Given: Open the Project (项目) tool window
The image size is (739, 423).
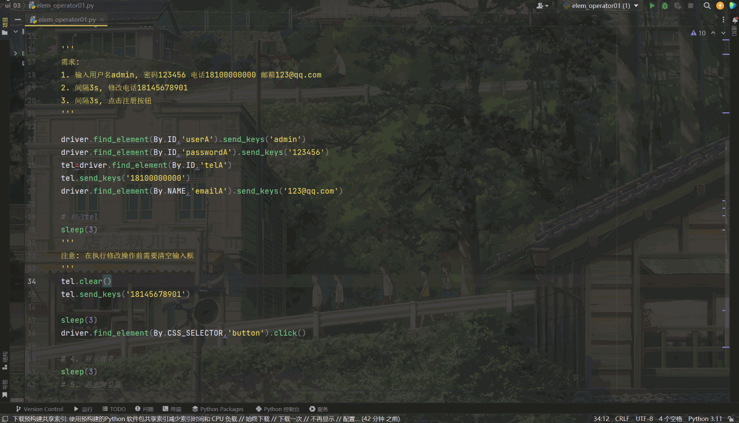Looking at the screenshot, I should click(5, 26).
